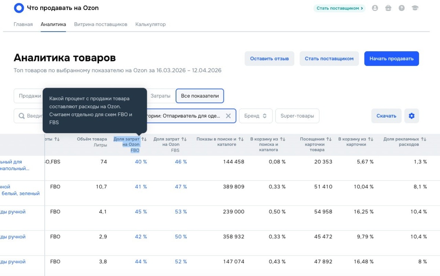Click the 16,48 % cart conversion cell
Screen dimensions: 440x276
(x=364, y=262)
